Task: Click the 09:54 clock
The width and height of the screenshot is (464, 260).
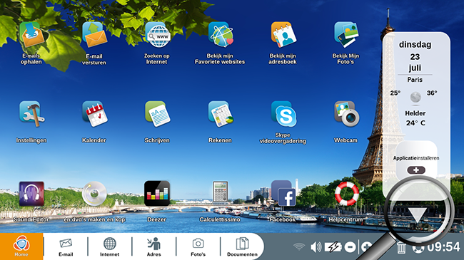Action: coord(443,247)
